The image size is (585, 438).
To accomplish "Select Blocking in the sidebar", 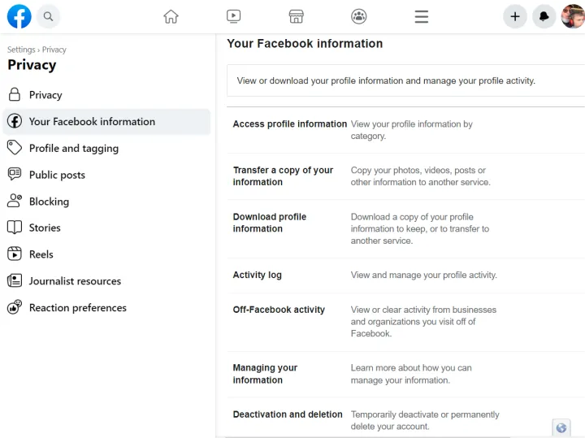I will (49, 202).
